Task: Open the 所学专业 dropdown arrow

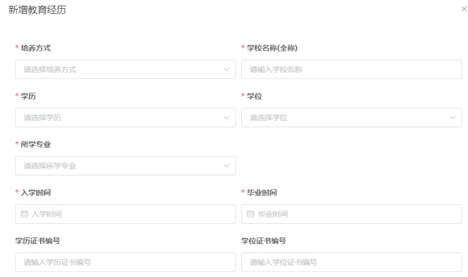Action: pos(226,166)
